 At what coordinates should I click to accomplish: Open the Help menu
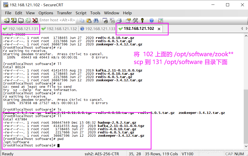[x=127, y=13]
